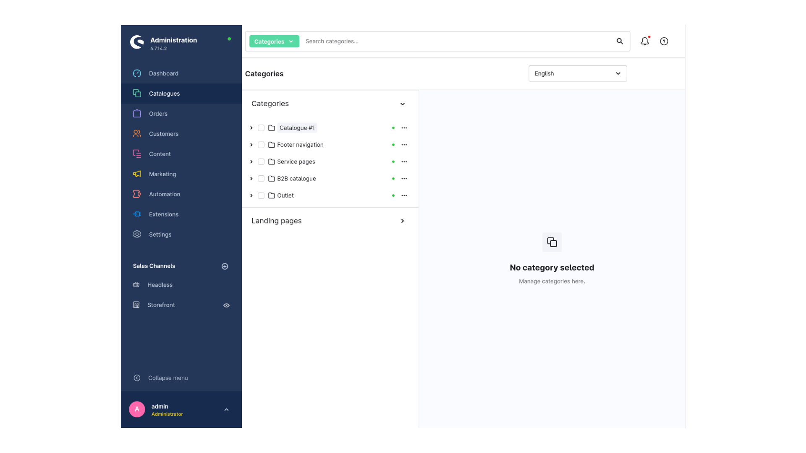Image resolution: width=806 pixels, height=453 pixels.
Task: Select the Outlet category
Action: pyautogui.click(x=285, y=195)
